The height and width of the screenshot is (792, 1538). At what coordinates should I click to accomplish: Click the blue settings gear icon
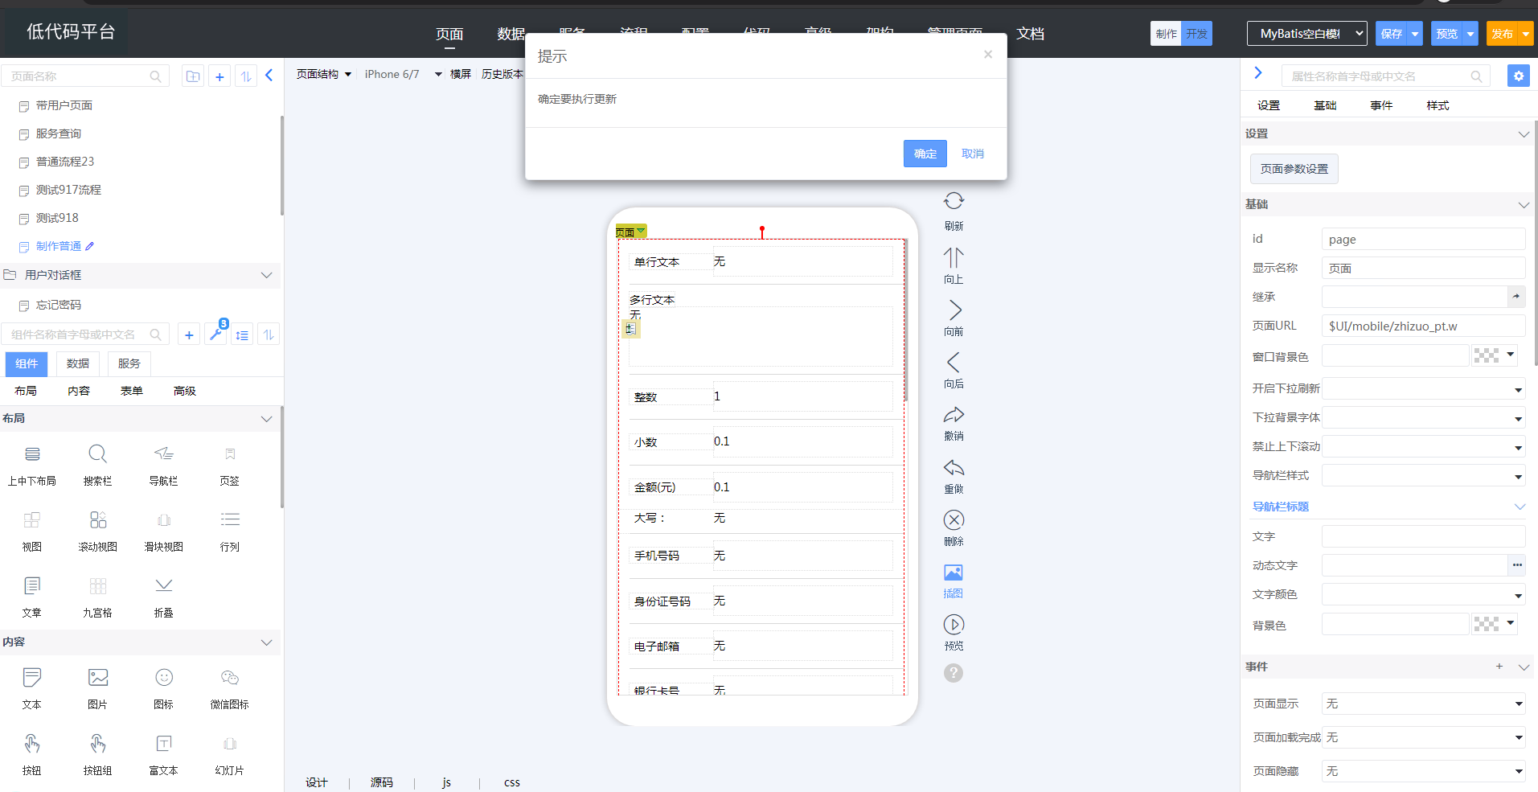pos(1518,76)
